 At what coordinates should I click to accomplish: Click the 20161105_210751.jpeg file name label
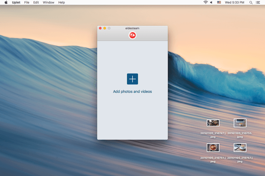[x=213, y=160]
